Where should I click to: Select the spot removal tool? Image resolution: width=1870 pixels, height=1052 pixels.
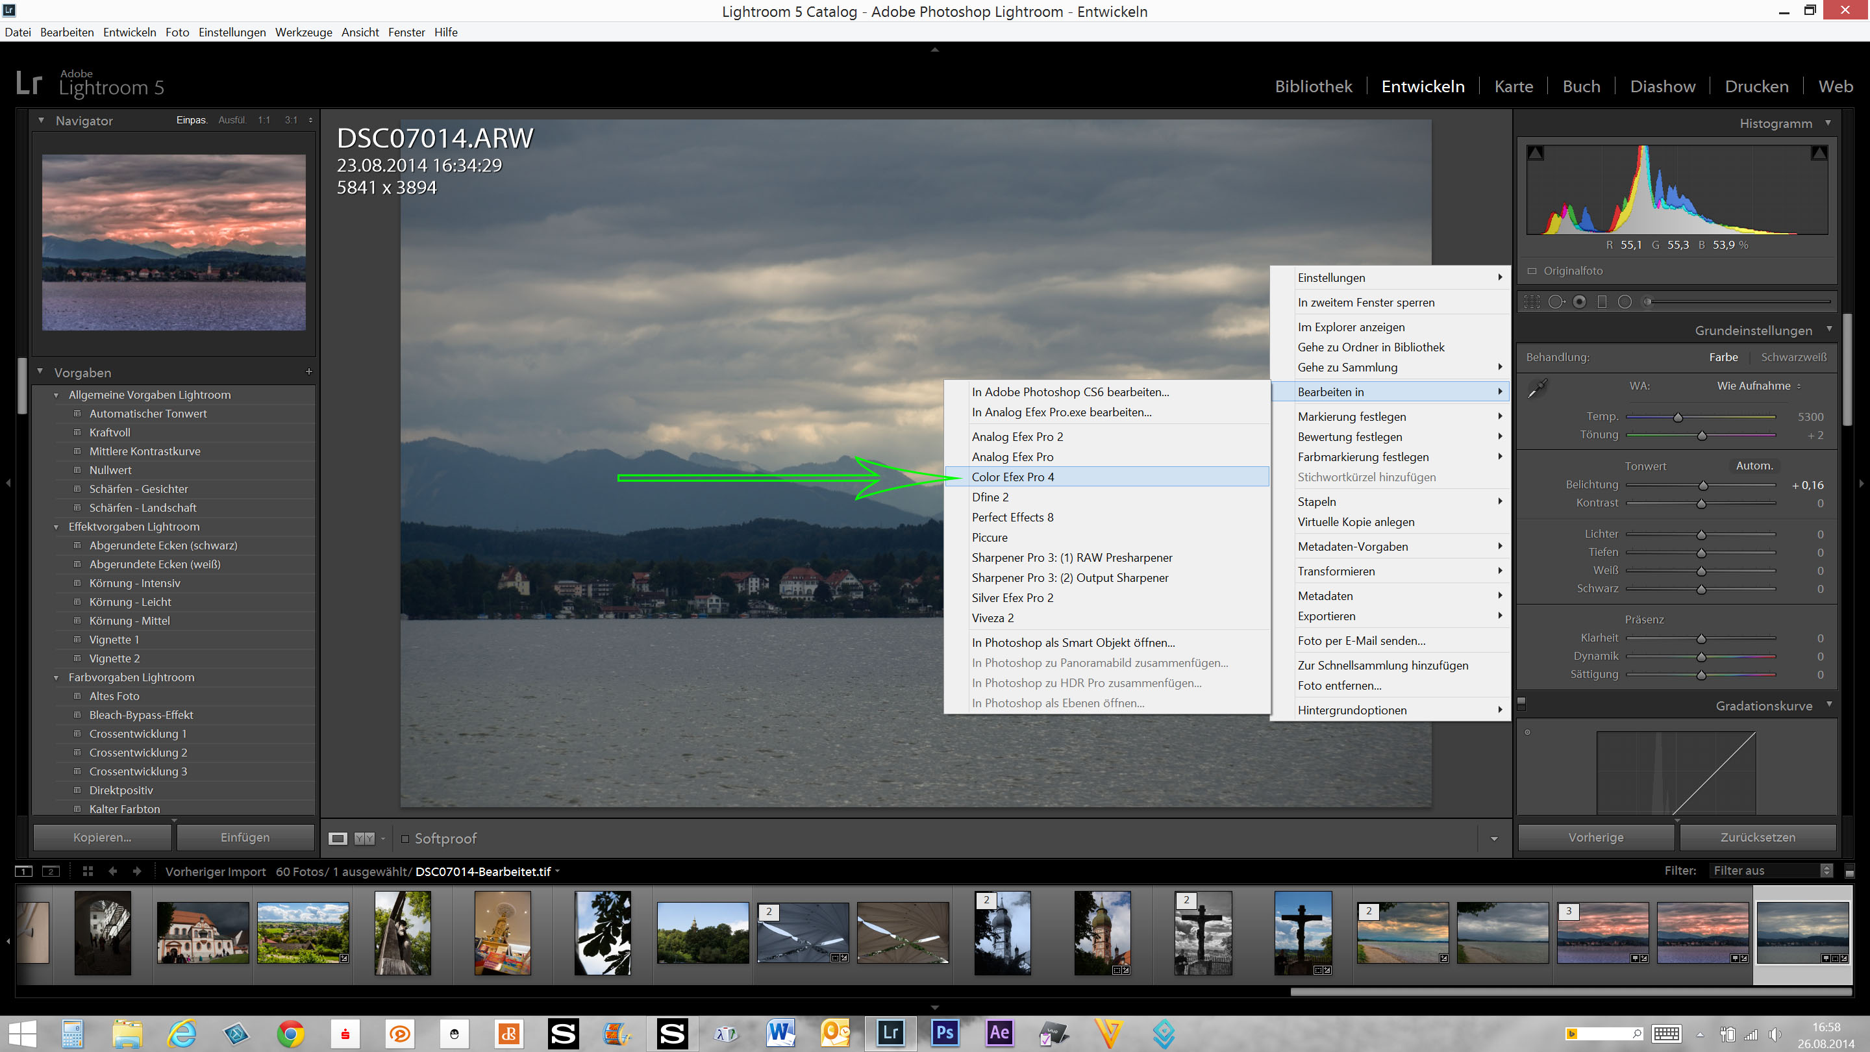1556,302
